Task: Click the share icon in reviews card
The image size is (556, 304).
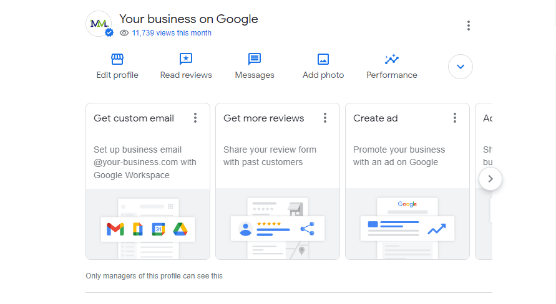Action: pos(308,229)
